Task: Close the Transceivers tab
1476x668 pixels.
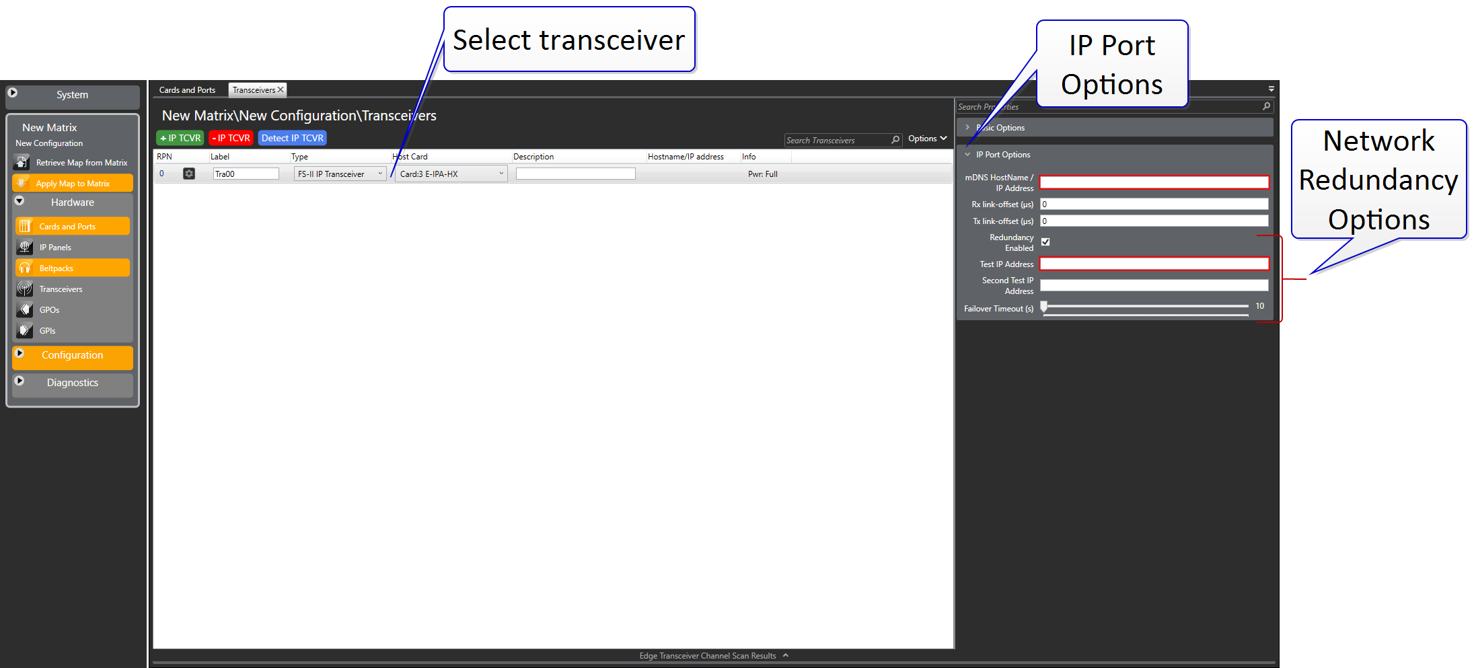Action: (x=281, y=89)
